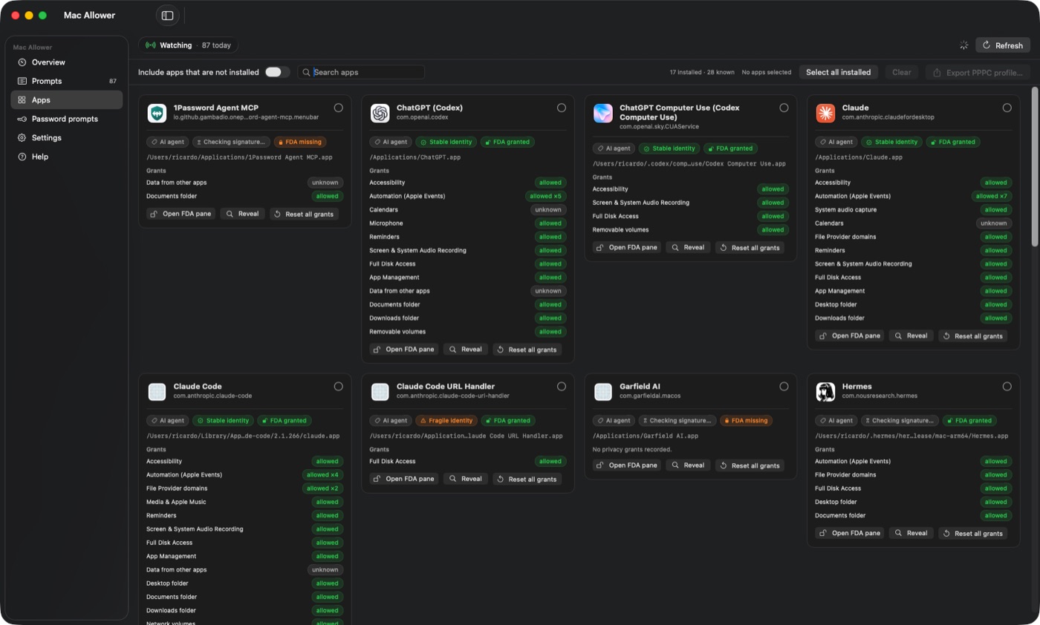
Task: Go to Prompts in the sidebar
Action: (67, 81)
